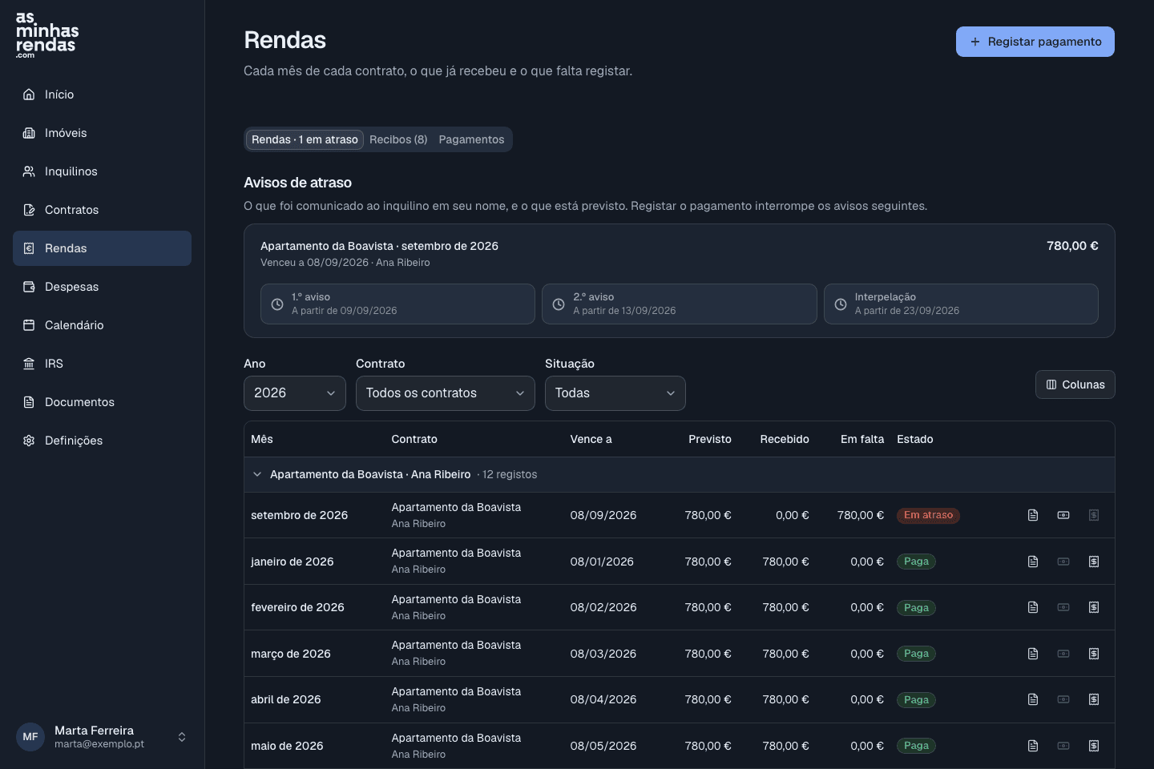Open the Colunas button

tap(1075, 384)
